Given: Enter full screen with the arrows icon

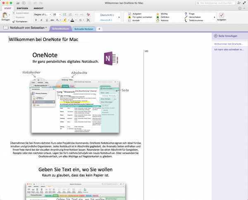Looking at the screenshot, I should pyautogui.click(x=244, y=3).
